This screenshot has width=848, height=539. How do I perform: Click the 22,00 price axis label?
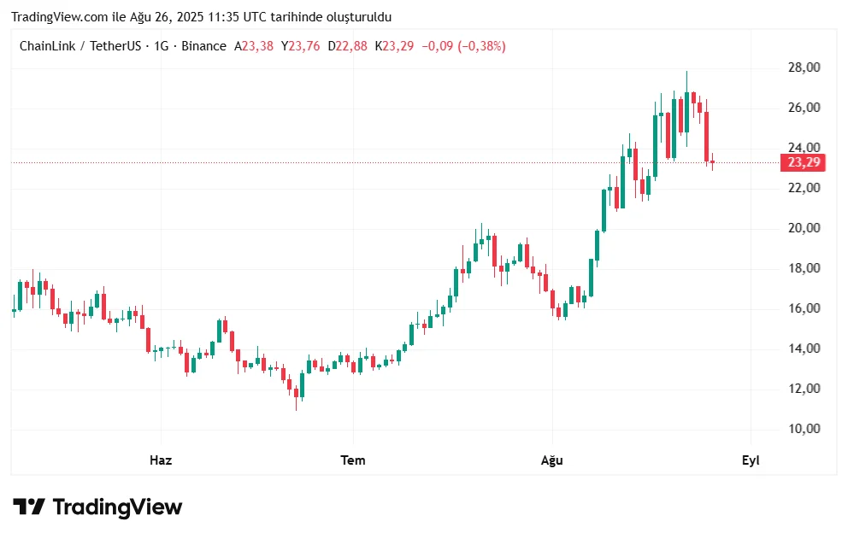pyautogui.click(x=804, y=188)
